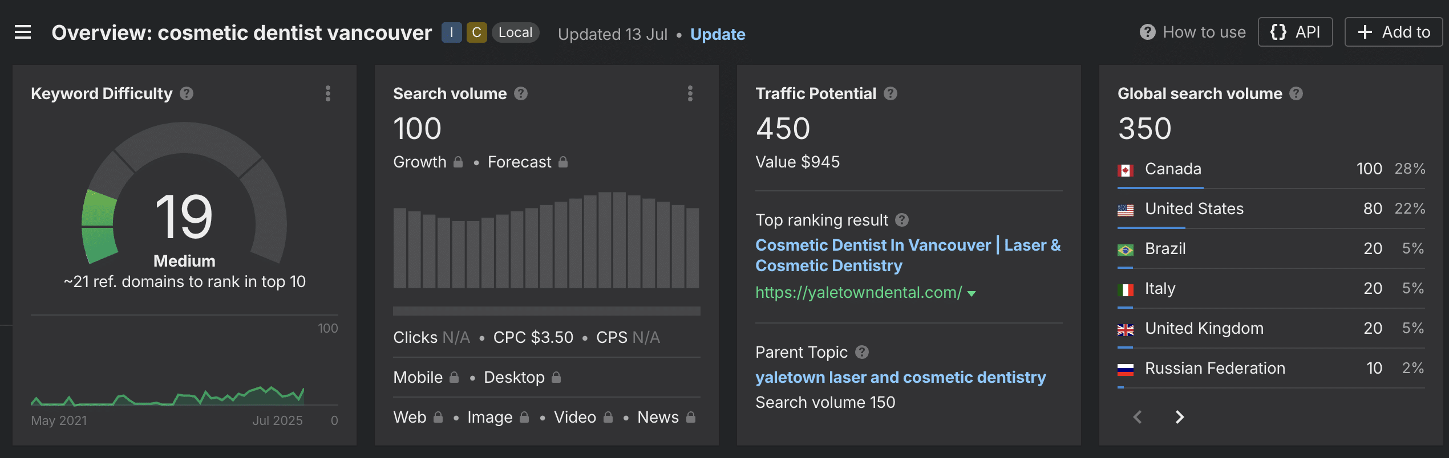Image resolution: width=1449 pixels, height=458 pixels.
Task: Open yaletown laser and cosmetic dentistry topic
Action: point(901,377)
